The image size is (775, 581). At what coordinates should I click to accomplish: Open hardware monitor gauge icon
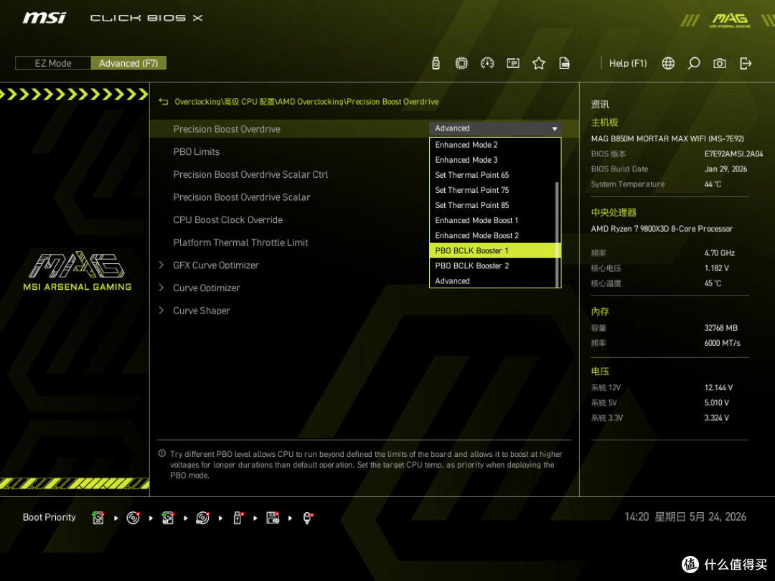pyautogui.click(x=487, y=63)
